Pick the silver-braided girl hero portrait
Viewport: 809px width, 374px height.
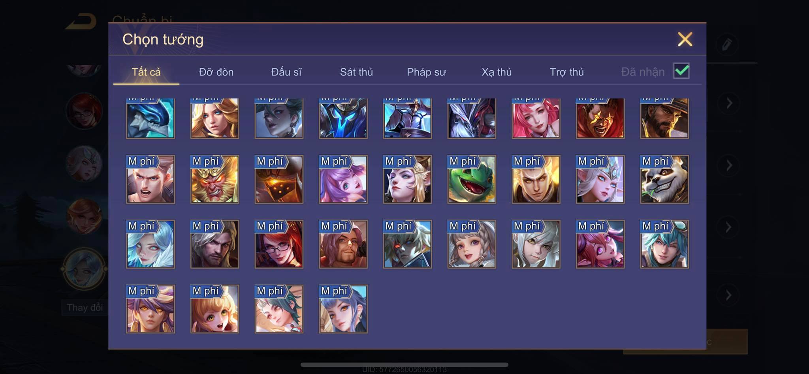point(472,244)
